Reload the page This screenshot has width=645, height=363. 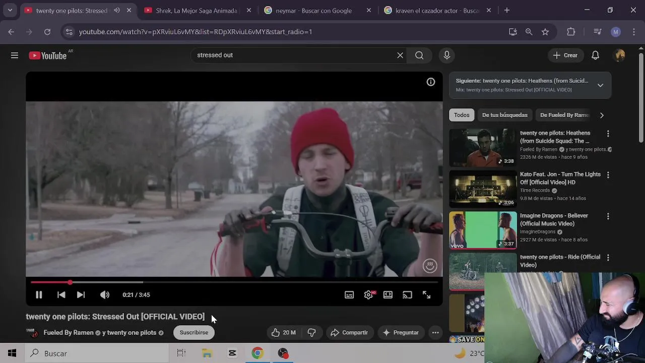(x=47, y=32)
